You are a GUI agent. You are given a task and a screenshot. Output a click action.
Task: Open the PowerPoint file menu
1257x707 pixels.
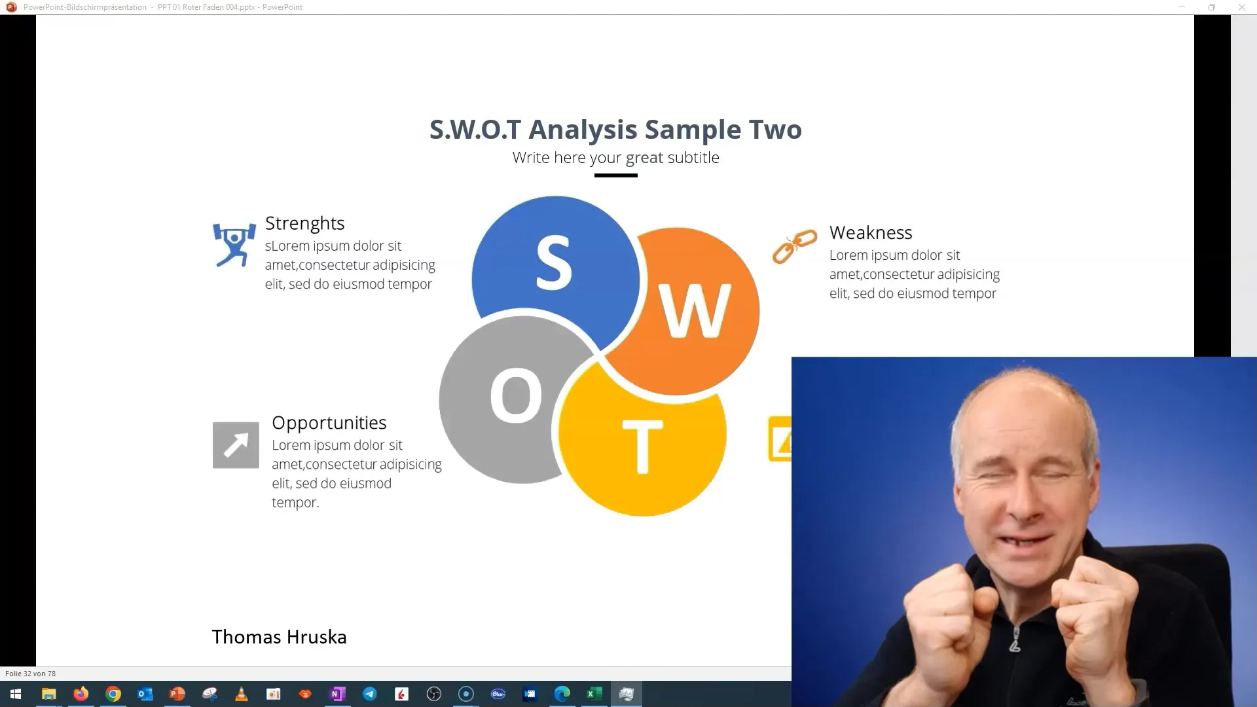click(x=7, y=7)
